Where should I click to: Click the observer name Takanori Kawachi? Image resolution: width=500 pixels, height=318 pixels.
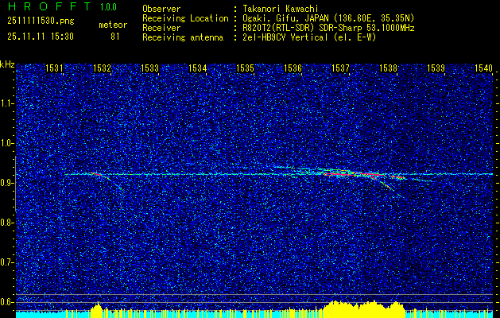(281, 9)
